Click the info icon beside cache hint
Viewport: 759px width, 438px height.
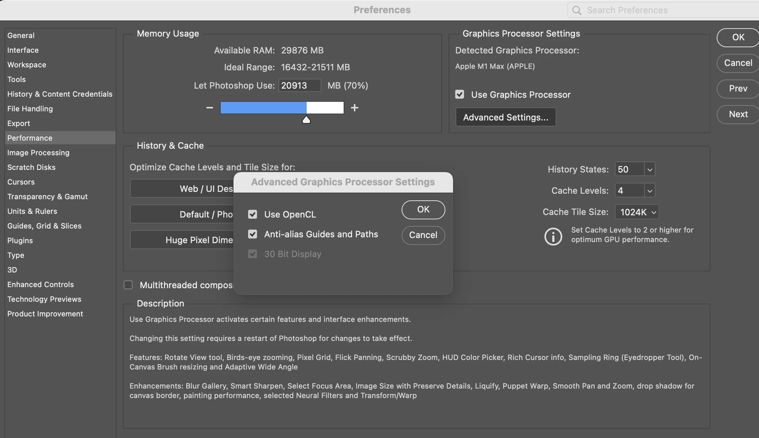pyautogui.click(x=553, y=236)
